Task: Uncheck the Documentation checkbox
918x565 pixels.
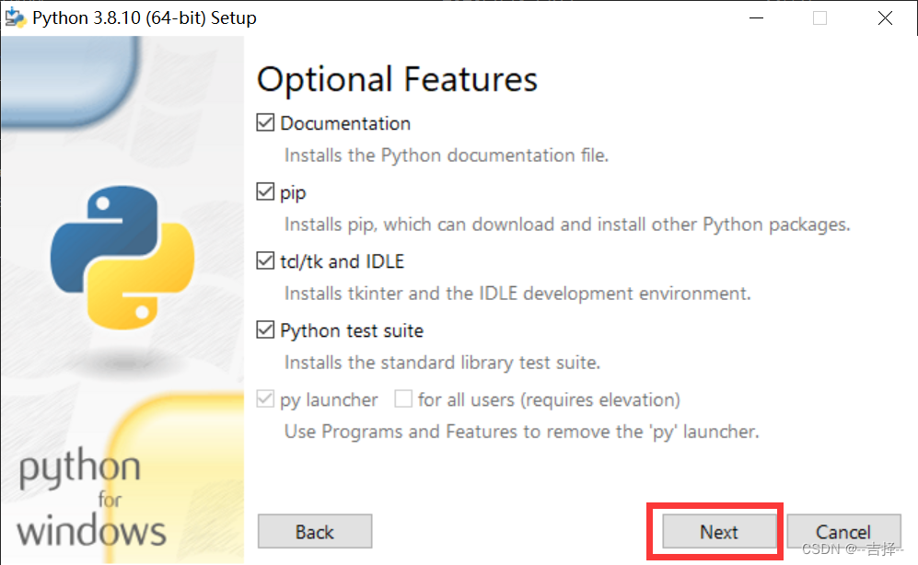Action: 266,123
